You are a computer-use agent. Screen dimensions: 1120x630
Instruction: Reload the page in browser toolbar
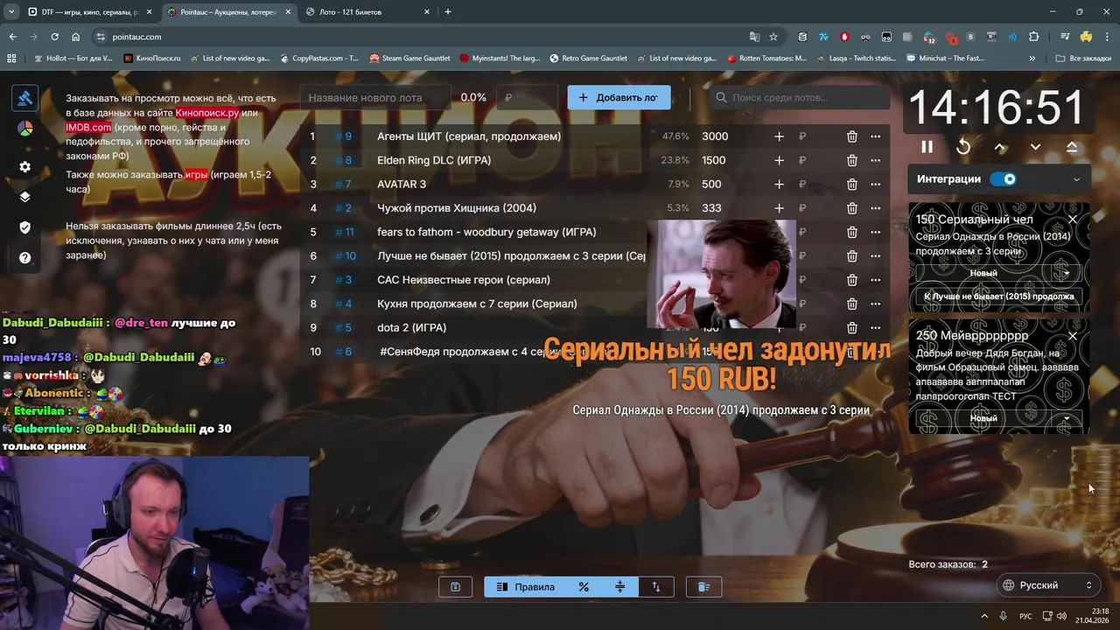[x=54, y=37]
